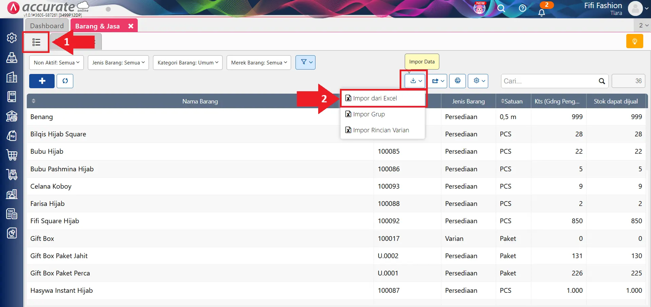651x307 pixels.
Task: Click the refresh list icon
Action: (x=65, y=81)
